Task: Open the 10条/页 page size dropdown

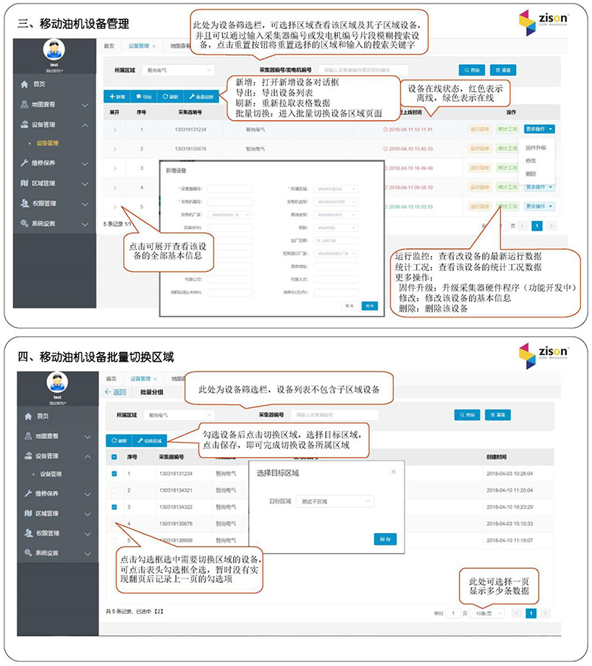Action: tap(485, 613)
